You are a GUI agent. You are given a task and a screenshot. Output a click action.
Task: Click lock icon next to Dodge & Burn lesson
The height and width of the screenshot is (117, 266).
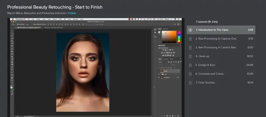190,65
